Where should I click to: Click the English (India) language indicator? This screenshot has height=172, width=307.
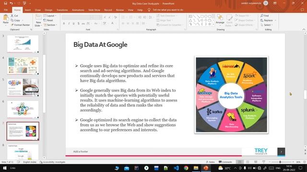click(30, 162)
